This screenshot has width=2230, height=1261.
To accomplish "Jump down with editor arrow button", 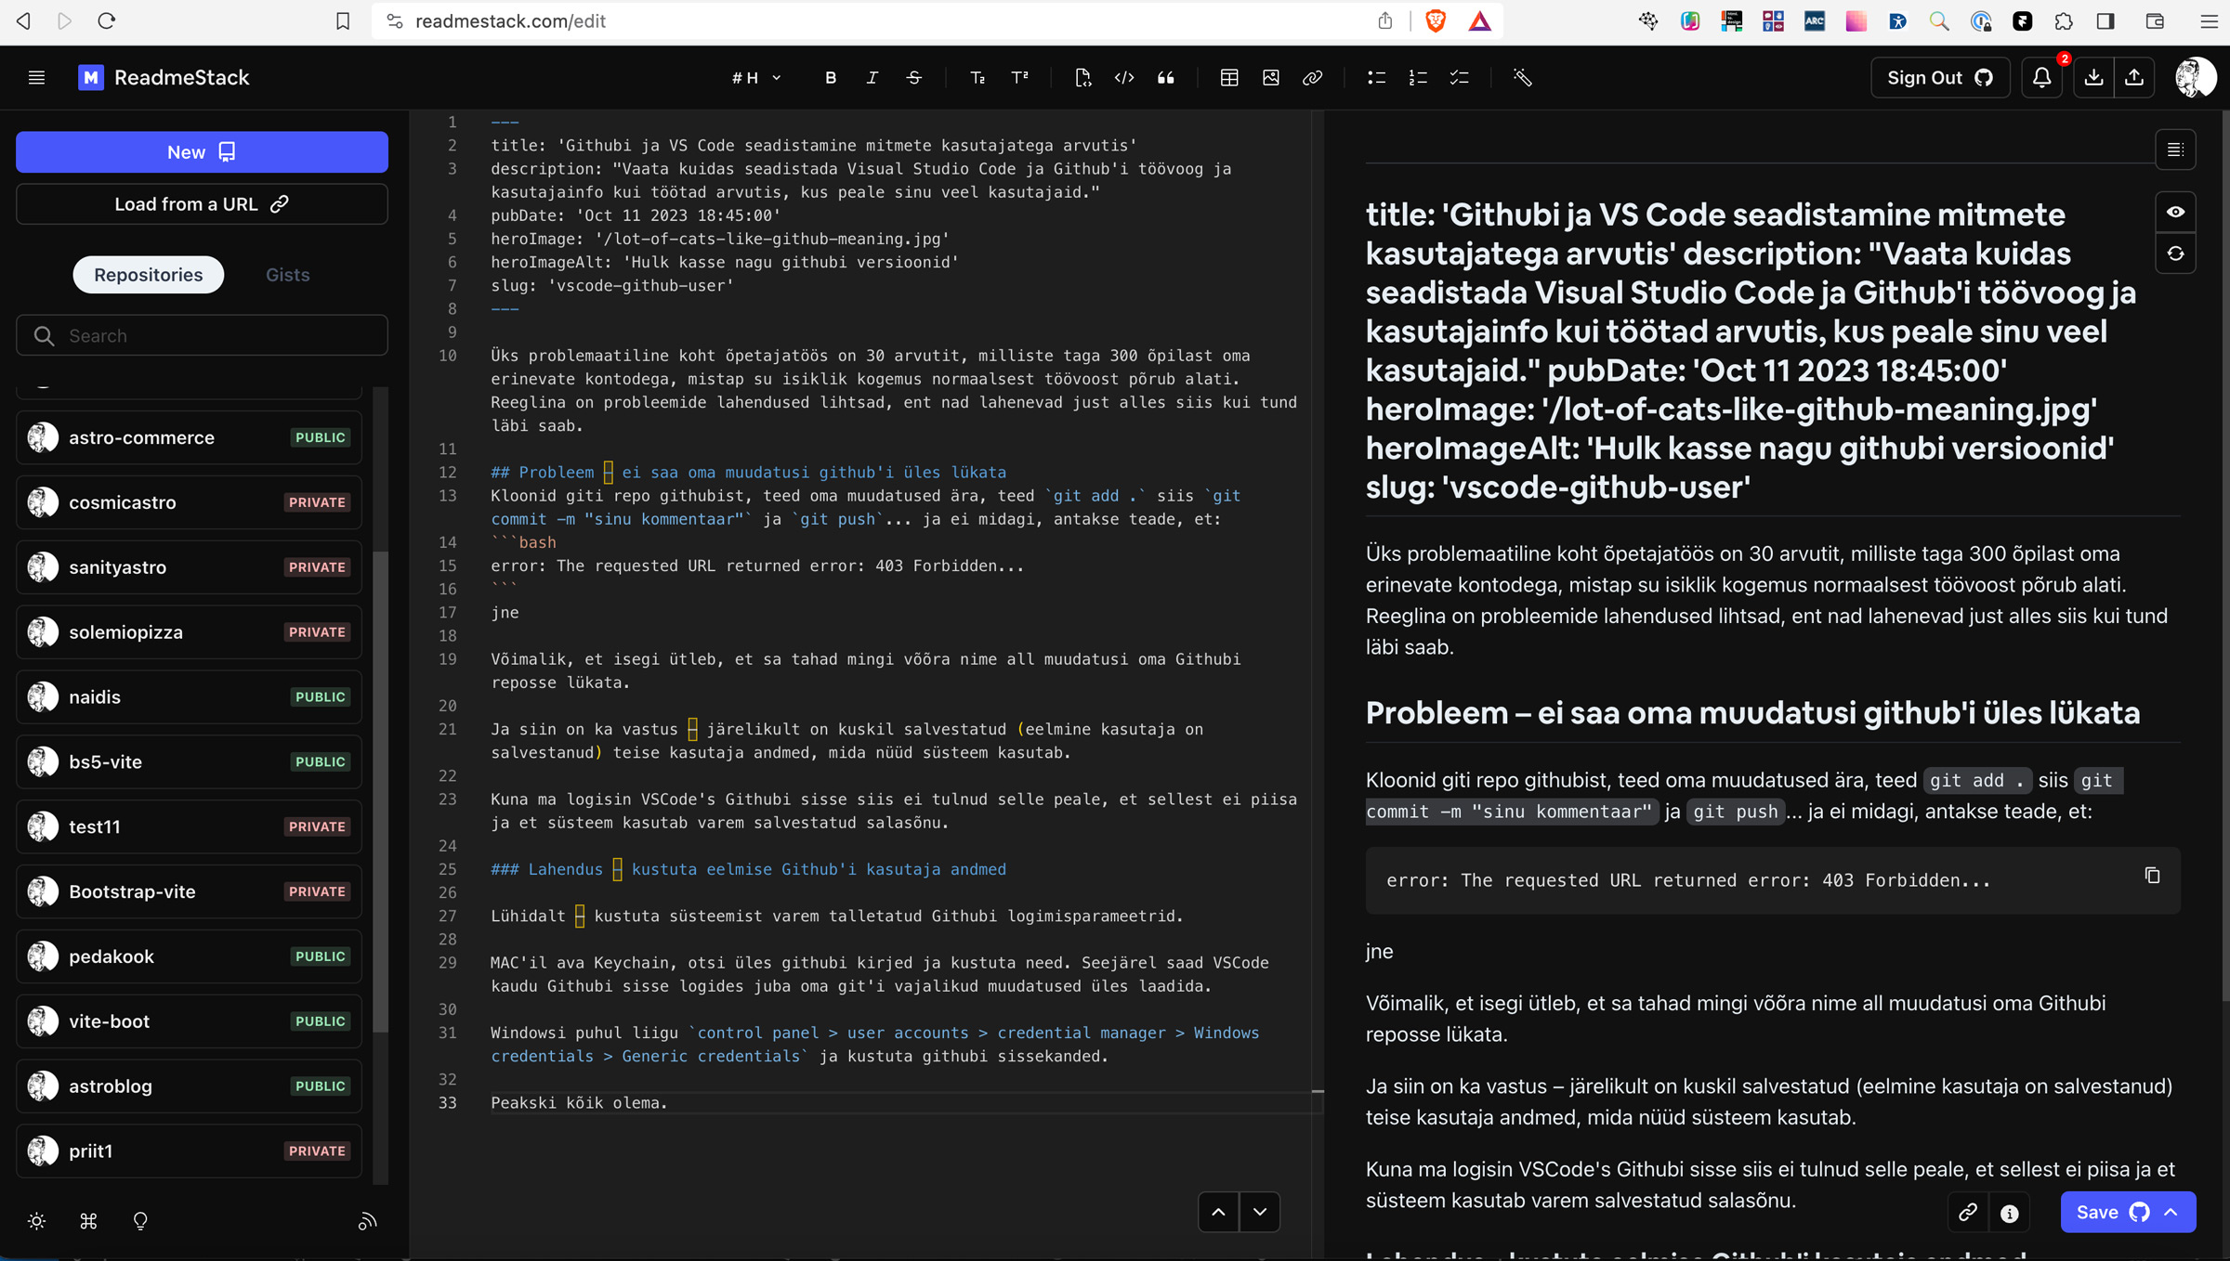I will [x=1260, y=1212].
